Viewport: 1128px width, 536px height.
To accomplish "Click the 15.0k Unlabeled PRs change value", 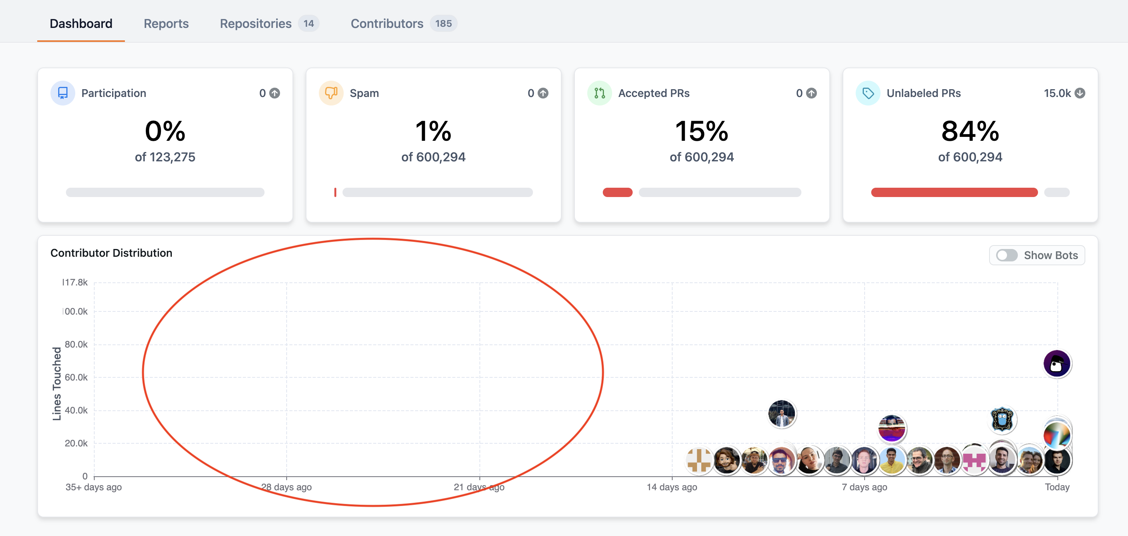I will point(1057,93).
